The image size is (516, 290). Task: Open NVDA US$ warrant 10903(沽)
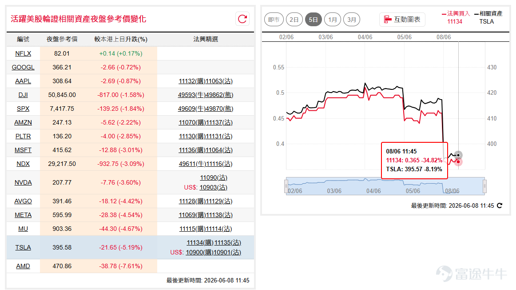coord(213,188)
